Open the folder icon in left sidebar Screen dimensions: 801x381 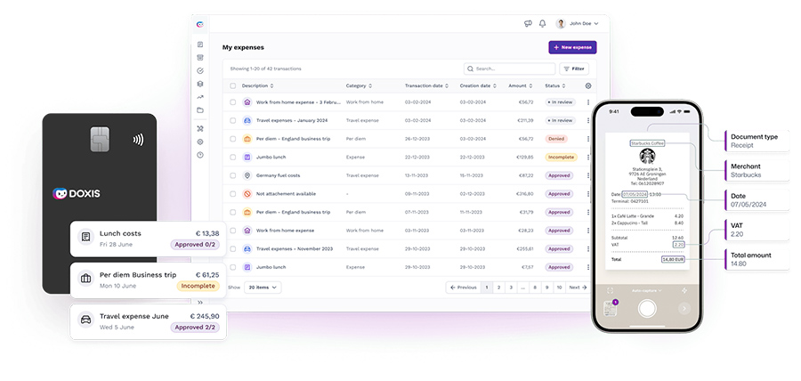click(x=200, y=110)
